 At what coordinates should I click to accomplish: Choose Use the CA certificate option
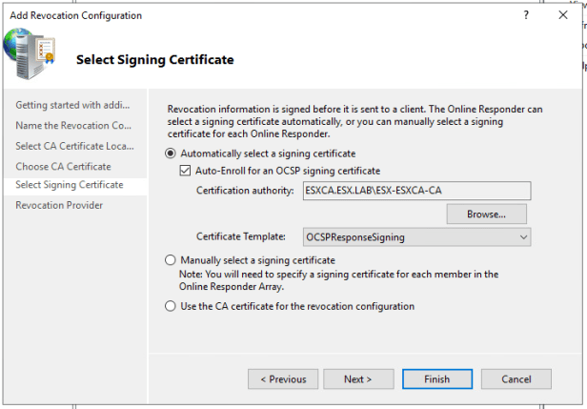click(171, 306)
